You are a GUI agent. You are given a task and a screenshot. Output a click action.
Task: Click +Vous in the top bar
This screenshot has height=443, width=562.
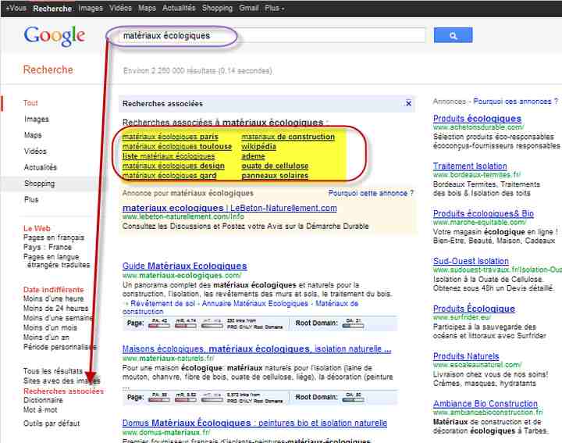[x=16, y=8]
